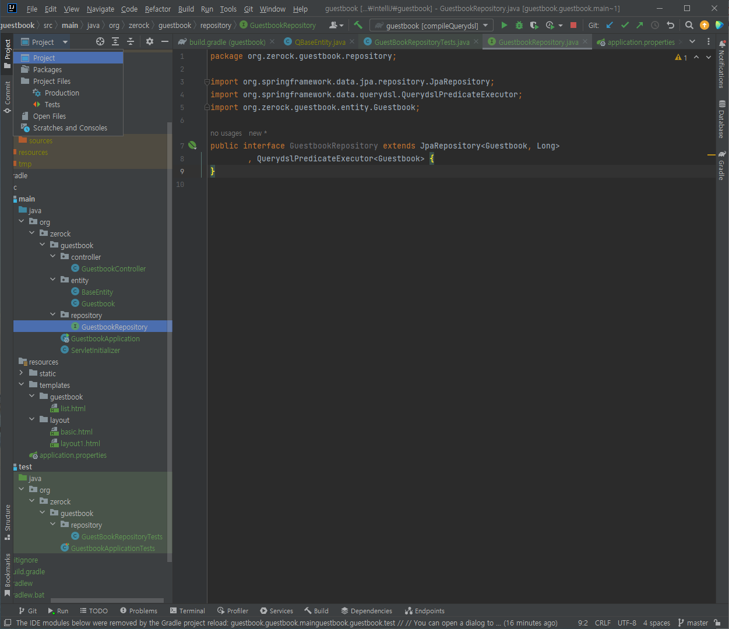Viewport: 729px width, 629px height.
Task: Open the Project view mode dropdown
Action: [x=45, y=42]
